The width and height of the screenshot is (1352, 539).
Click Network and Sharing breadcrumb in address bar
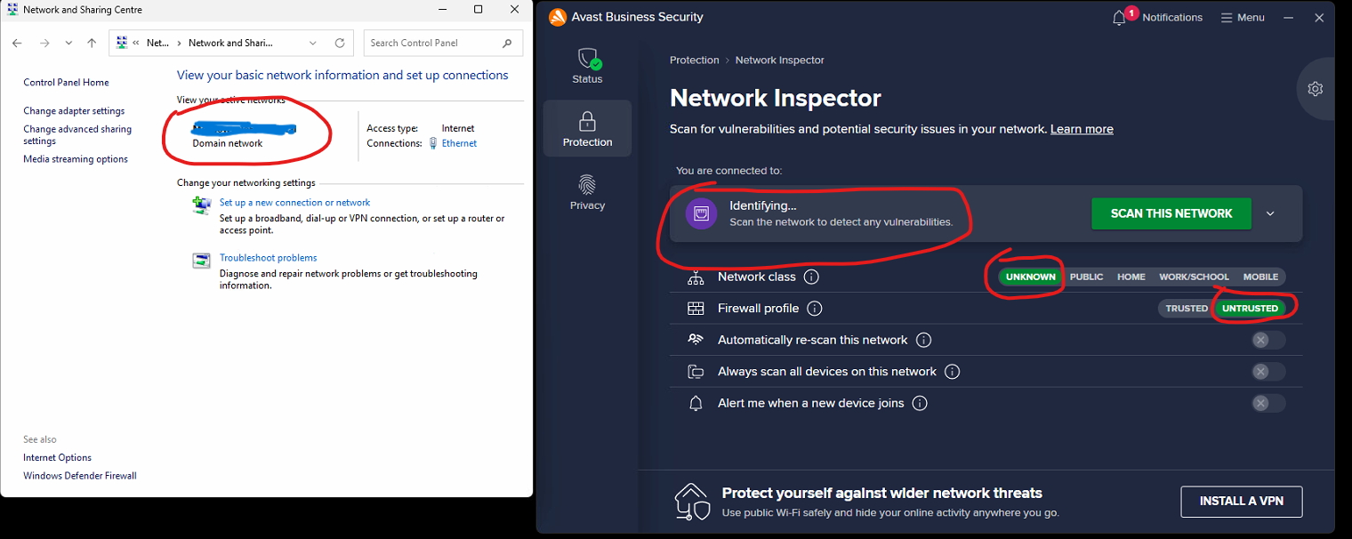pyautogui.click(x=230, y=43)
